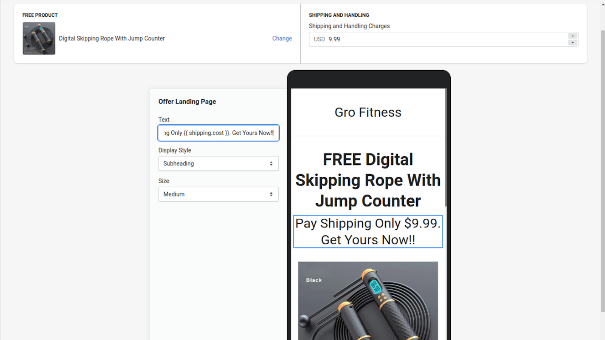Click the USD currency label in the charges field
The image size is (605, 340).
point(320,39)
